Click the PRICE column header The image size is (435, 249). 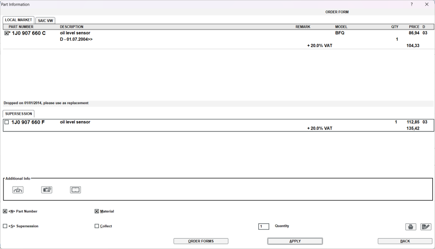coord(414,27)
